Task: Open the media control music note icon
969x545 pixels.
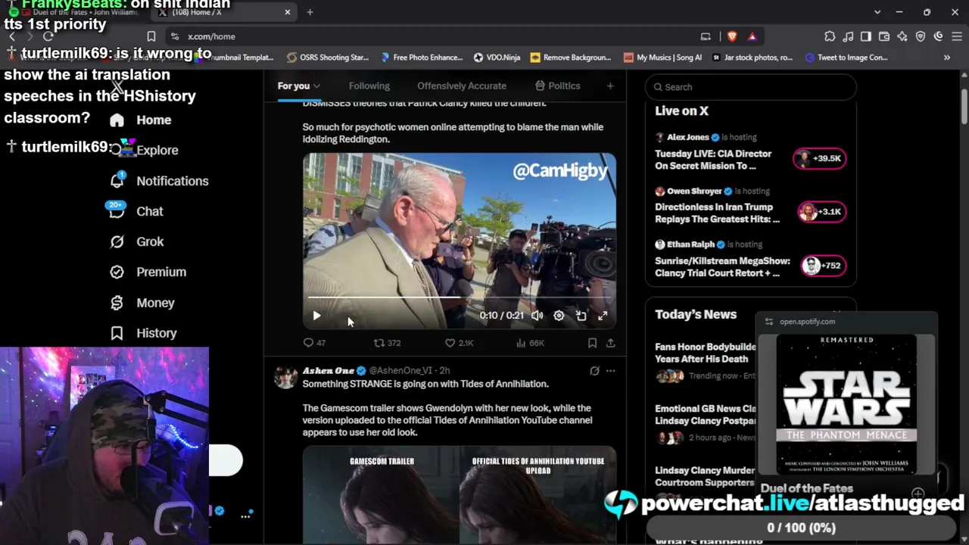Action: pyautogui.click(x=848, y=36)
